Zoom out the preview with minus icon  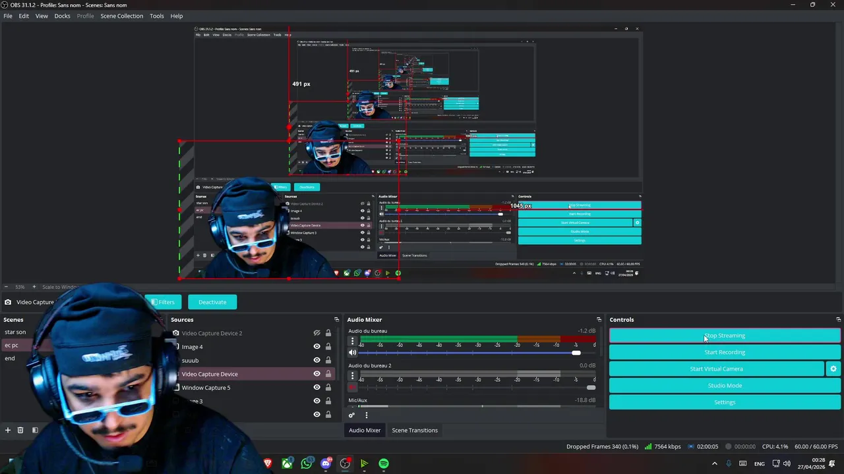(x=6, y=287)
